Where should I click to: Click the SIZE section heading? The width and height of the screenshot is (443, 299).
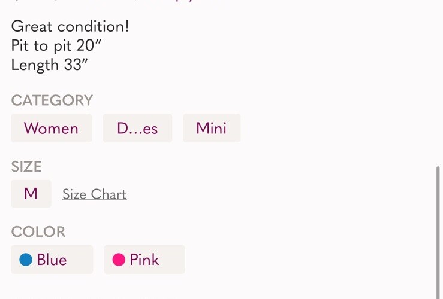(26, 166)
